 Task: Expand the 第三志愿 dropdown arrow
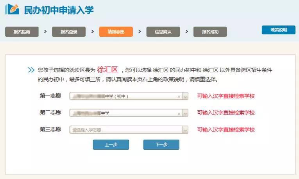coord(185,130)
